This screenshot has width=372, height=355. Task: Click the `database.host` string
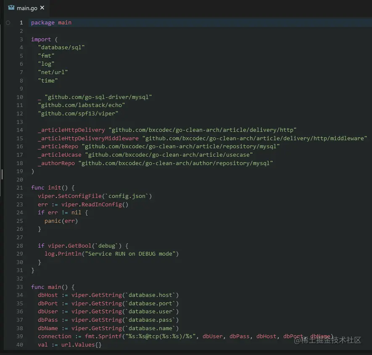click(150, 295)
